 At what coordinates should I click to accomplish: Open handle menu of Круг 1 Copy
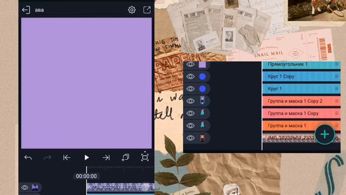pyautogui.click(x=336, y=76)
